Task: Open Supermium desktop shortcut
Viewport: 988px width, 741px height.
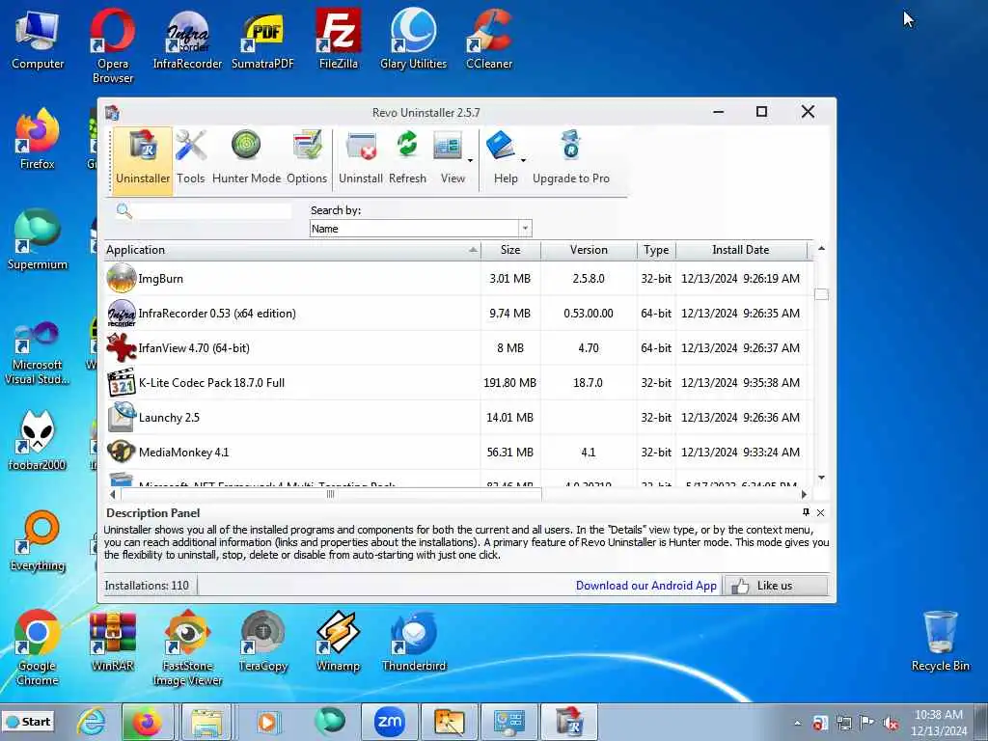Action: tap(38, 239)
